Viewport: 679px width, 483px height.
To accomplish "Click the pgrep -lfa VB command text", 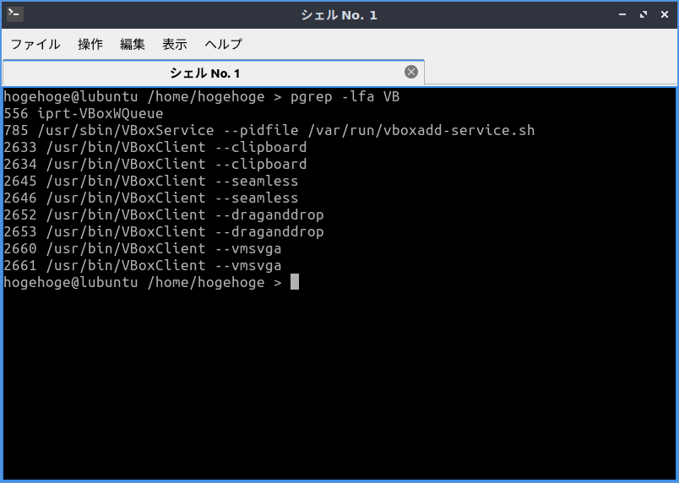I will [x=345, y=96].
